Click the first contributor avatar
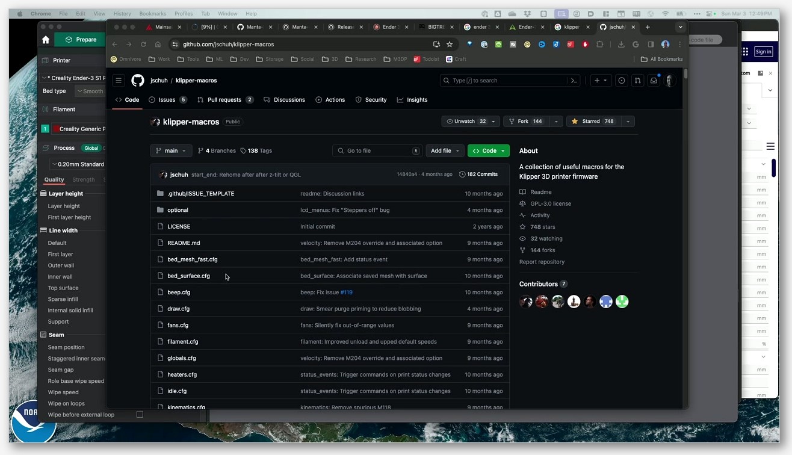This screenshot has width=792, height=455. point(526,302)
